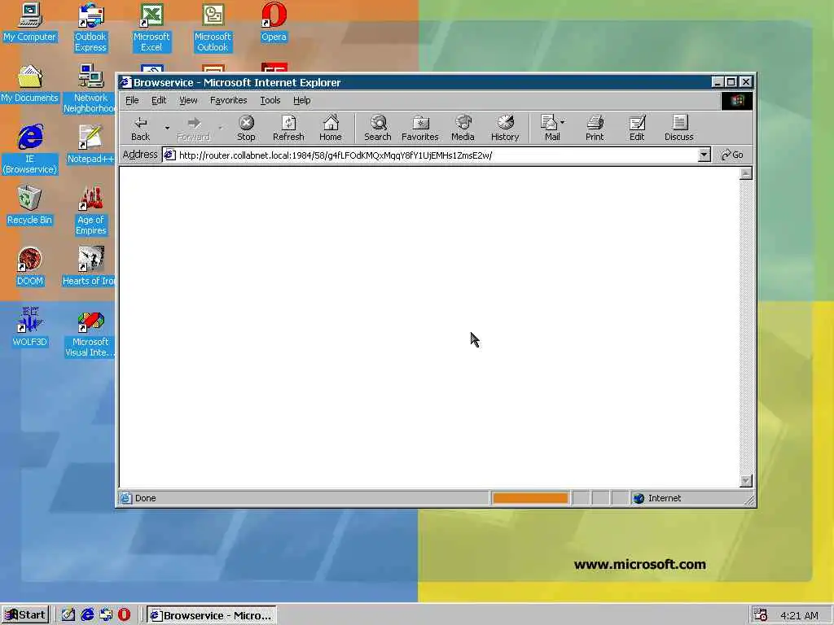Viewport: 834px width, 625px height.
Task: Select the Age of Empires desktop icon
Action: (90, 211)
